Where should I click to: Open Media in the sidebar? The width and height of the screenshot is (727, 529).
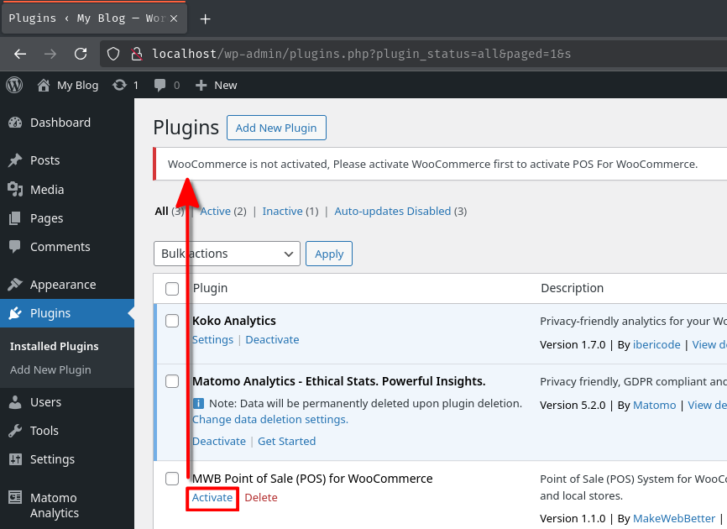(47, 190)
